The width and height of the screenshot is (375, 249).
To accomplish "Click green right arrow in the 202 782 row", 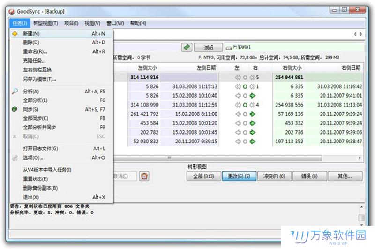I will 253,133.
